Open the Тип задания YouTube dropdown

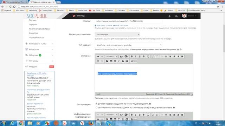tap(129, 45)
